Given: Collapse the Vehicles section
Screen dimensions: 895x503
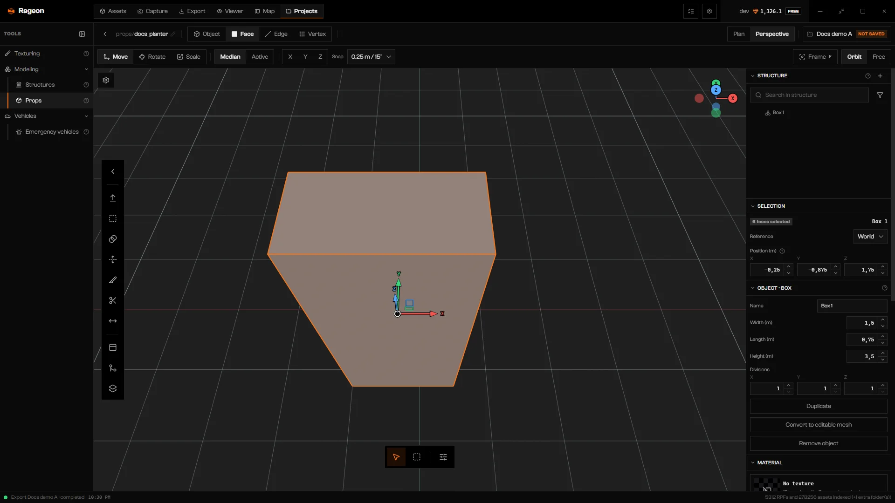Looking at the screenshot, I should click(86, 116).
